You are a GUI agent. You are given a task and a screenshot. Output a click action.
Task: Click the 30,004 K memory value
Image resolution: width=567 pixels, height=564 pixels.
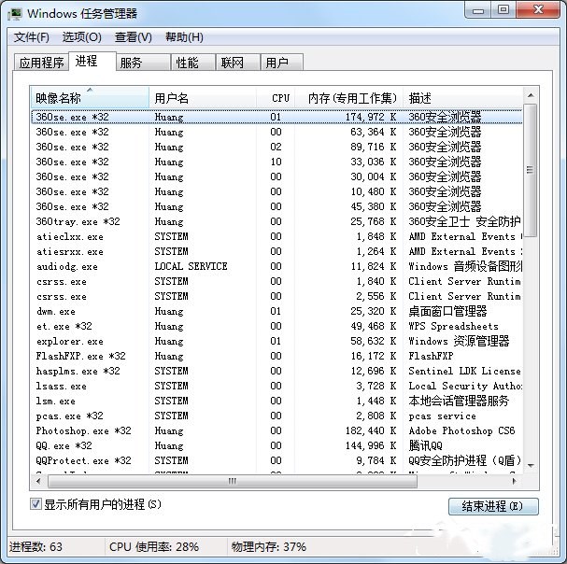pos(373,176)
